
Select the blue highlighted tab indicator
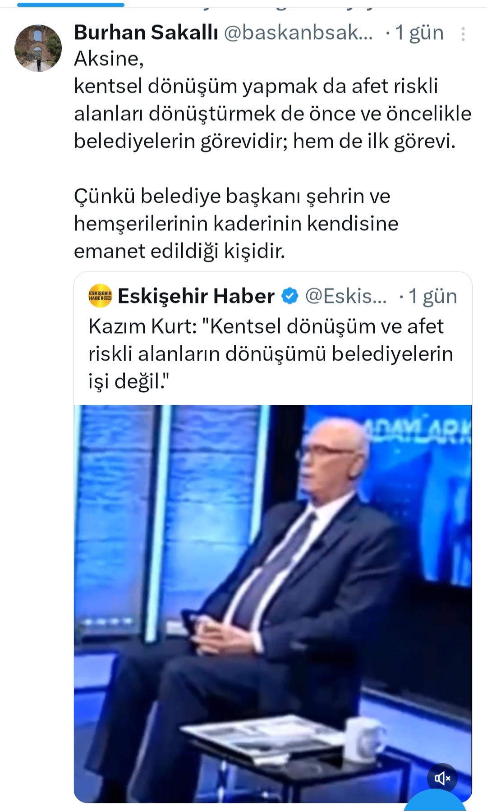(71, 5)
